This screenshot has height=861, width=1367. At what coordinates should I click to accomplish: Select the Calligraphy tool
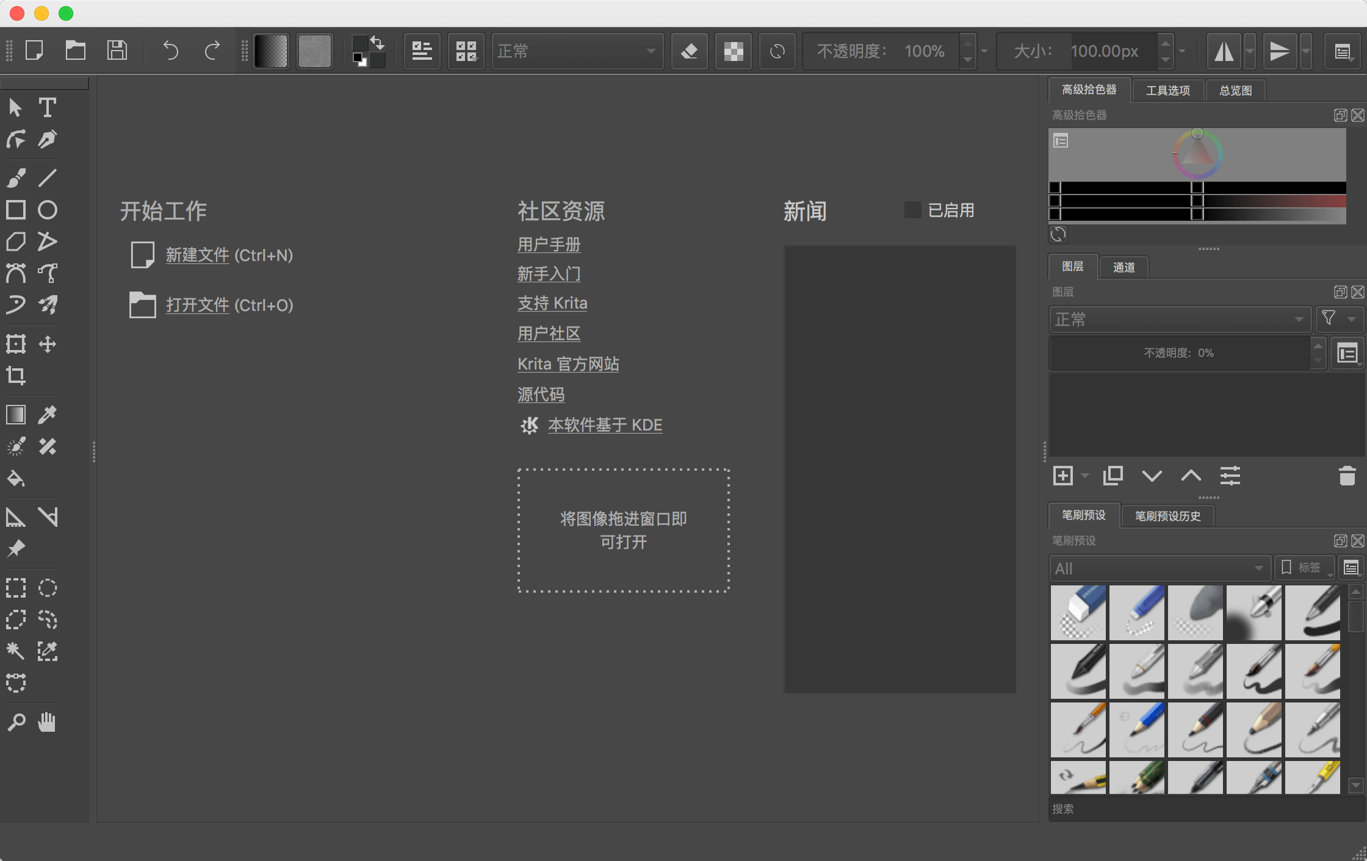click(x=47, y=140)
